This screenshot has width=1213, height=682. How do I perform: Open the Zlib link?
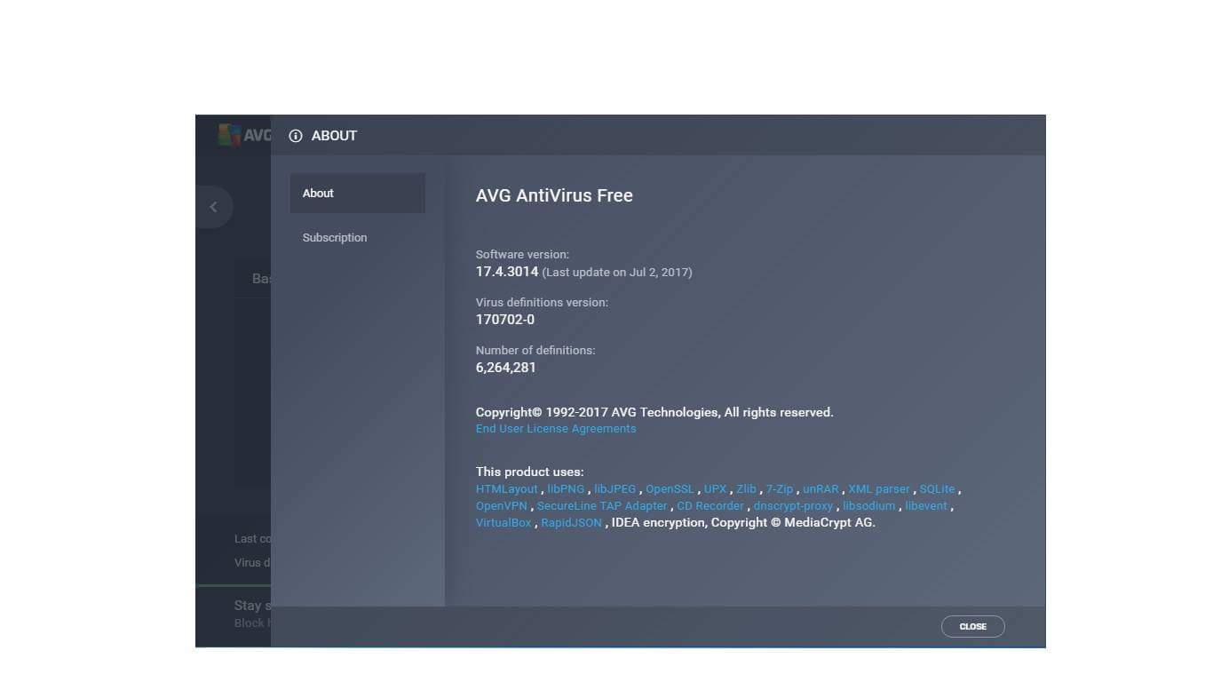[x=746, y=489]
